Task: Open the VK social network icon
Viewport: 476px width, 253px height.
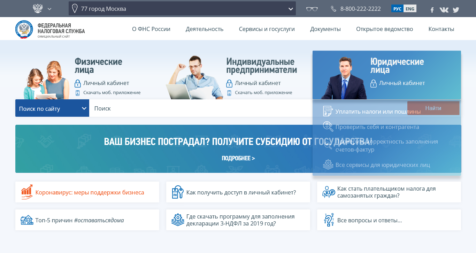Action: click(444, 10)
